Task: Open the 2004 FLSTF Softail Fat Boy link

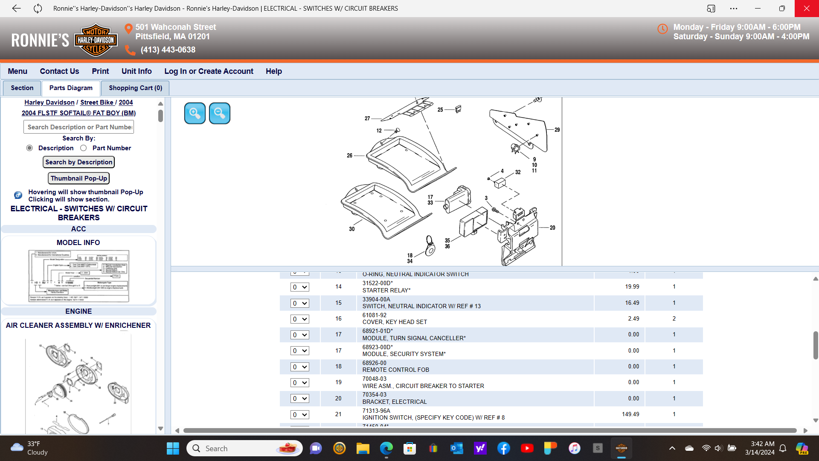Action: tap(78, 113)
